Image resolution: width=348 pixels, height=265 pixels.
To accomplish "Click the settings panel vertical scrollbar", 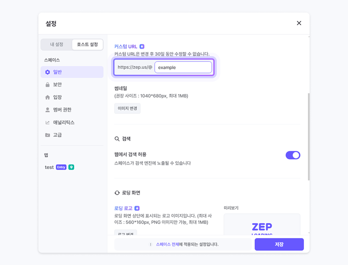I will 309,136.
